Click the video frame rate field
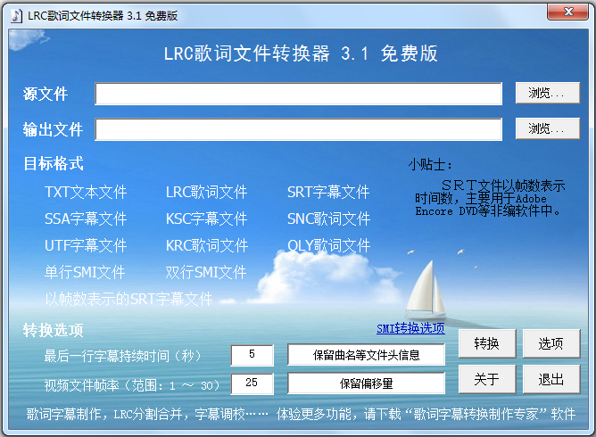 pos(252,383)
